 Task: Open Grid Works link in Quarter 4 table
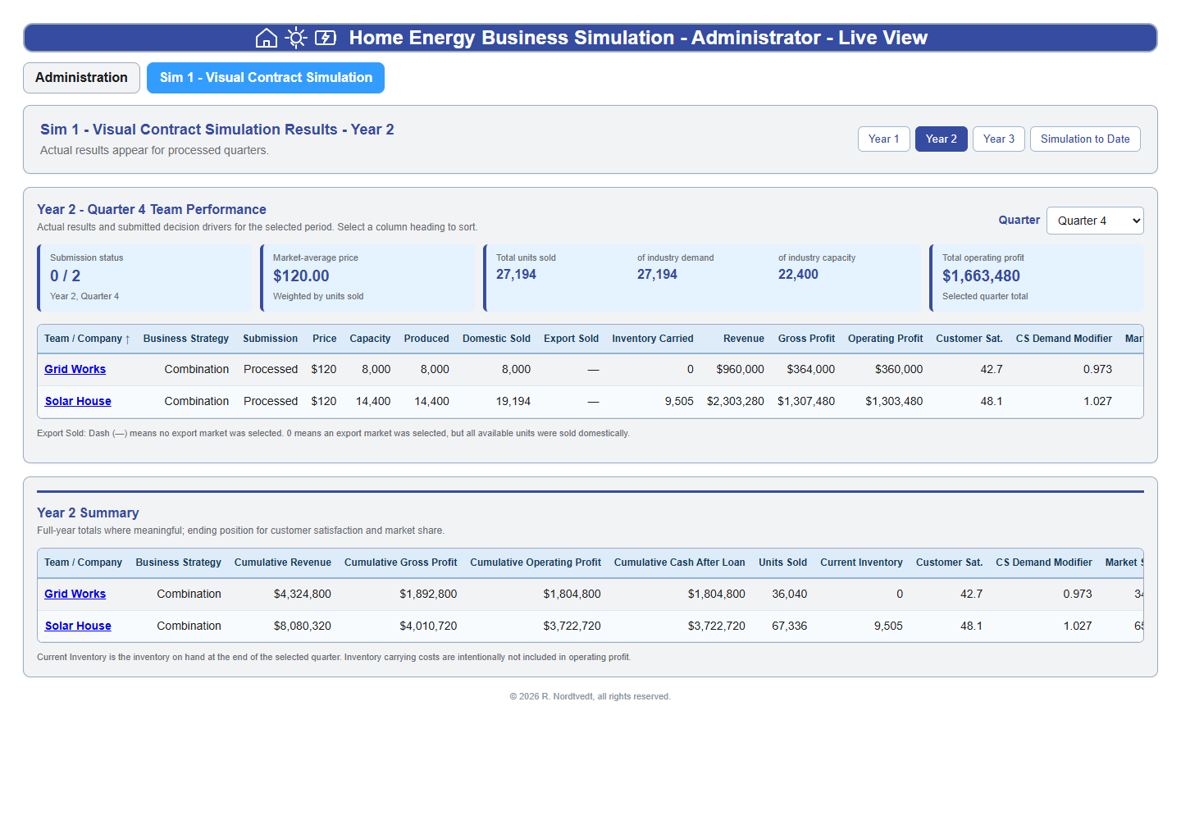coord(75,370)
